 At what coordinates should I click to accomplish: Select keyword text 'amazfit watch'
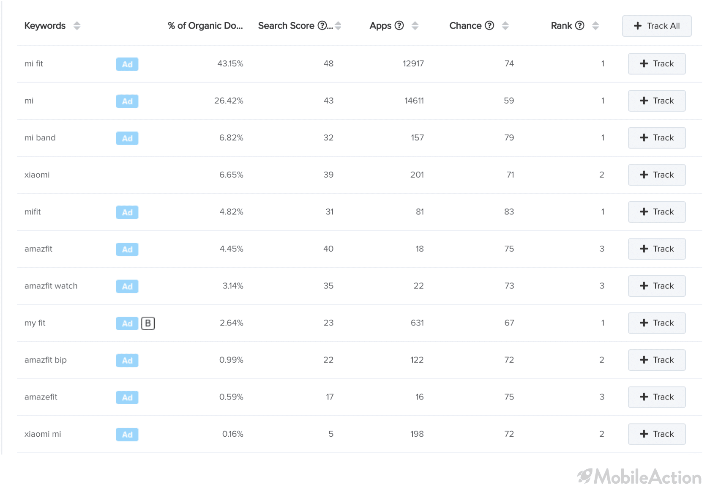click(51, 286)
